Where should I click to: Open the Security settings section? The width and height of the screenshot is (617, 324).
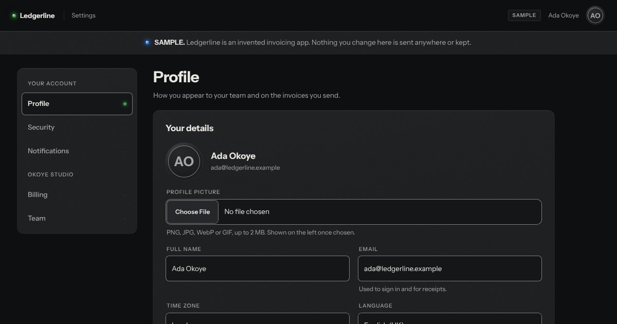point(77,128)
